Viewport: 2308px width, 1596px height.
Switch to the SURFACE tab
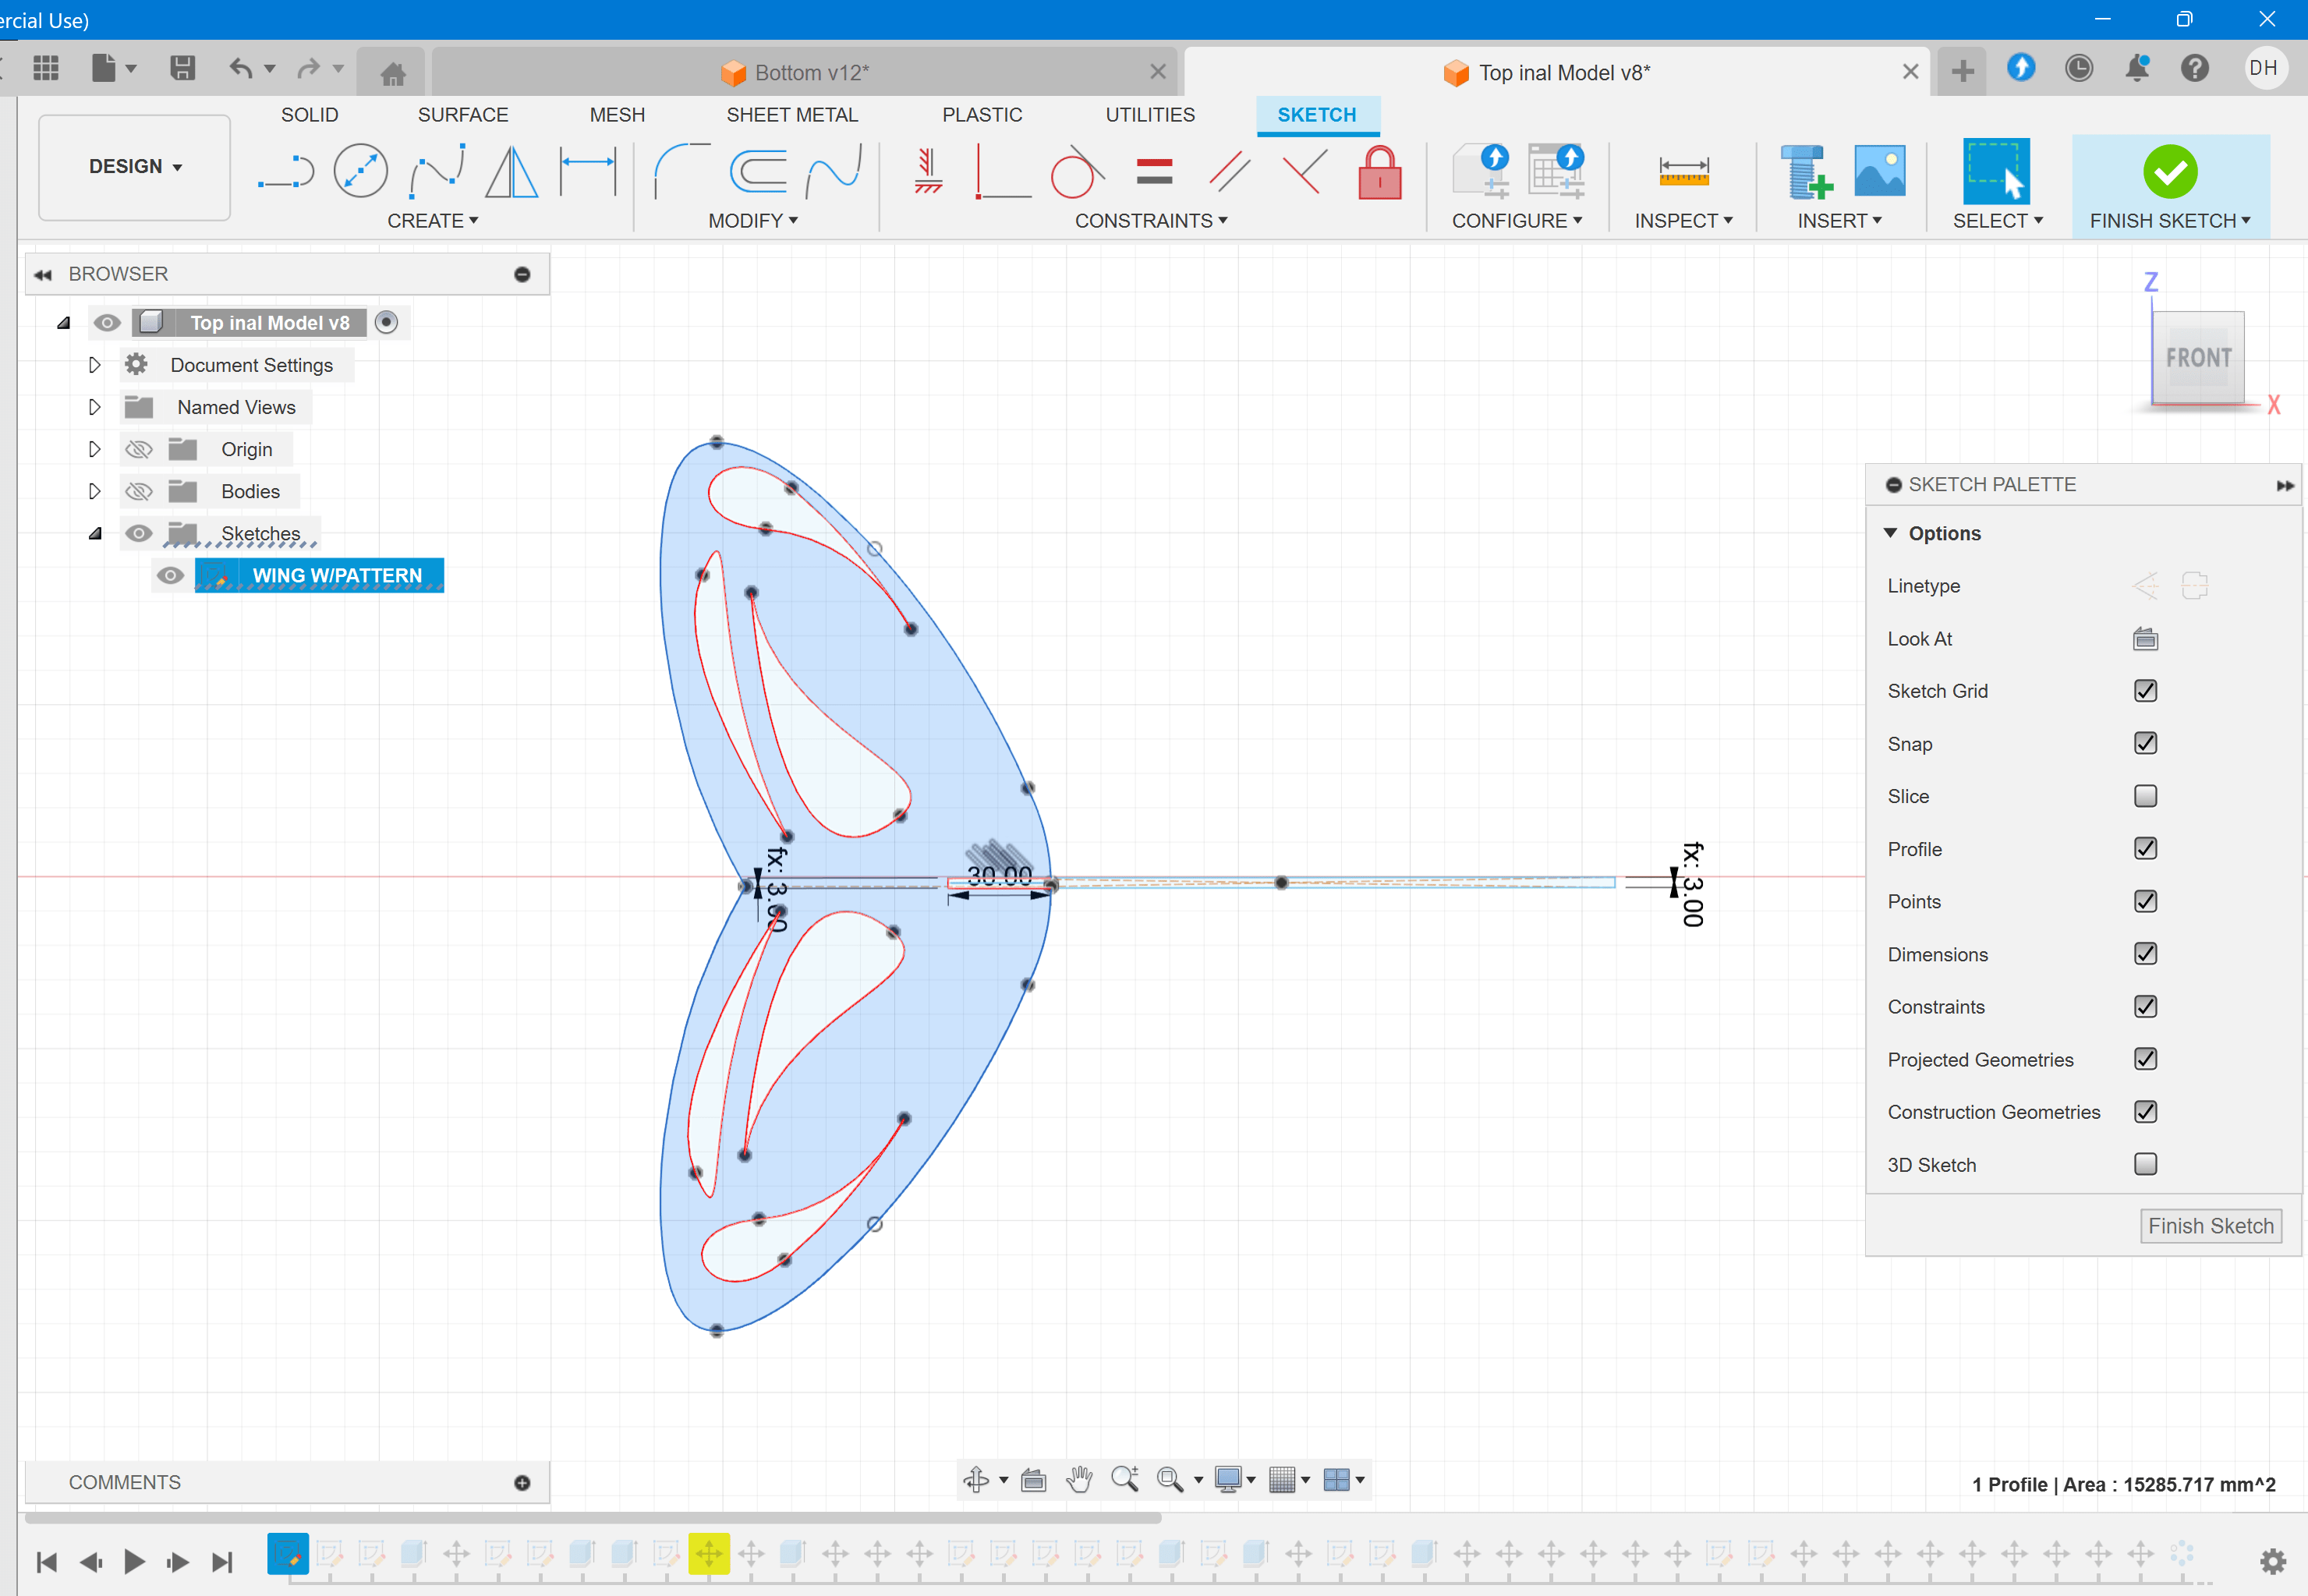pyautogui.click(x=463, y=115)
